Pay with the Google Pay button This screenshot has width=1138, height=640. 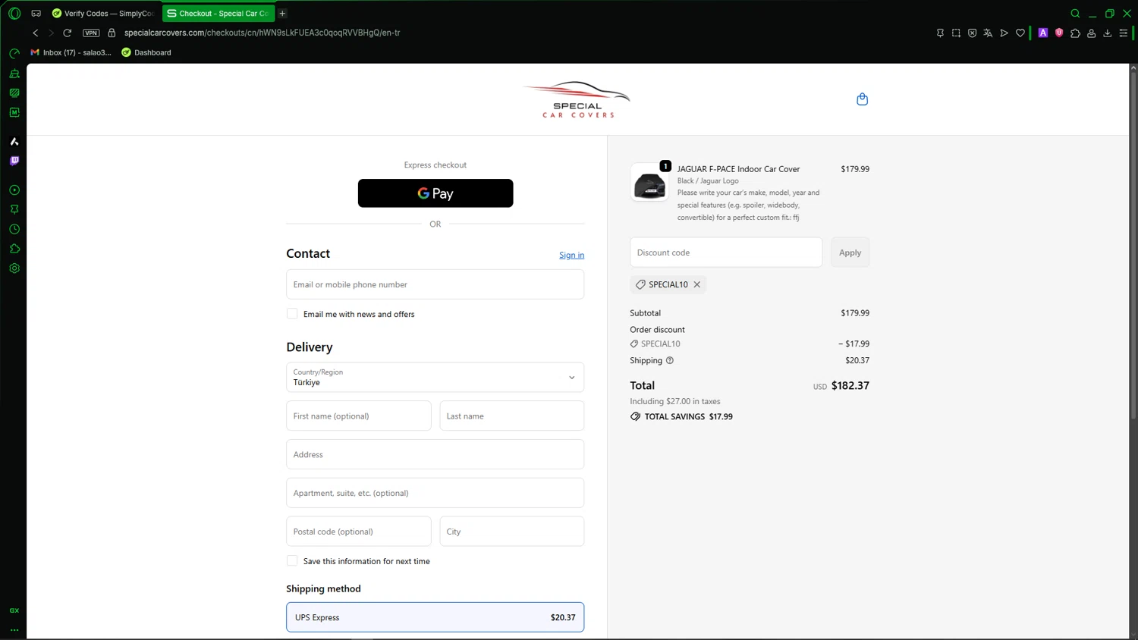point(435,193)
